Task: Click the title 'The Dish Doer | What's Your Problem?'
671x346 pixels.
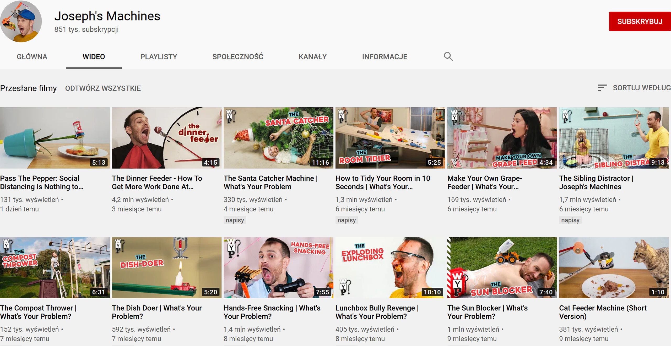Action: coord(157,312)
